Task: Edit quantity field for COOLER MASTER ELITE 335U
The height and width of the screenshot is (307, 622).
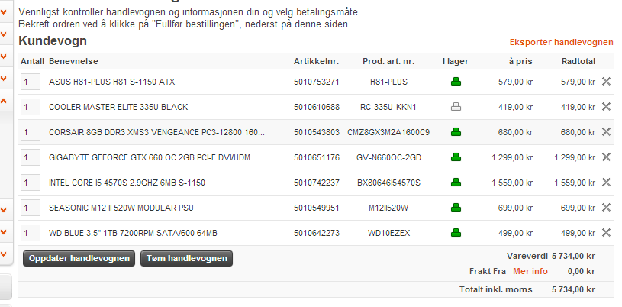Action: pyautogui.click(x=31, y=107)
